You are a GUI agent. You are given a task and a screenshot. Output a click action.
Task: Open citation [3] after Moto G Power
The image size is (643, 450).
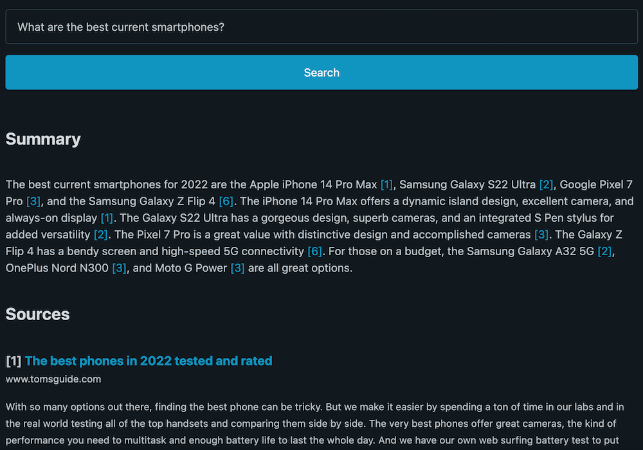point(237,268)
